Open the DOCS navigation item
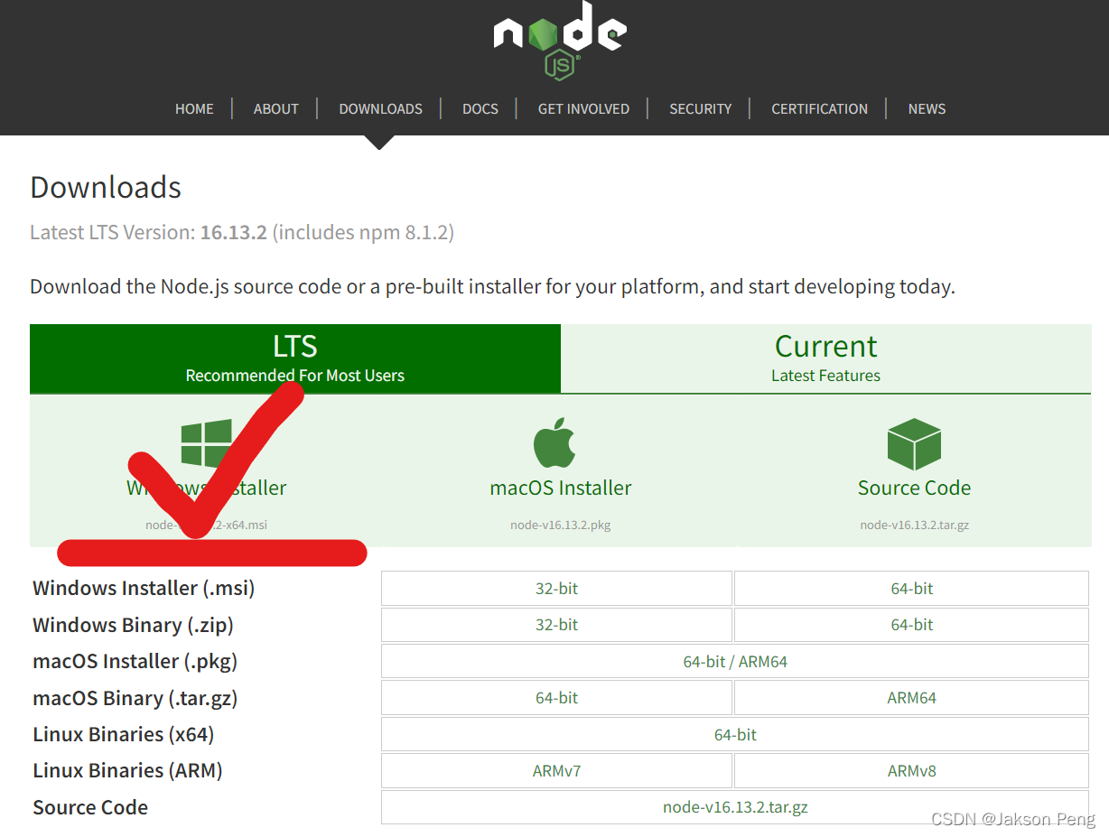The width and height of the screenshot is (1109, 837). [x=480, y=108]
